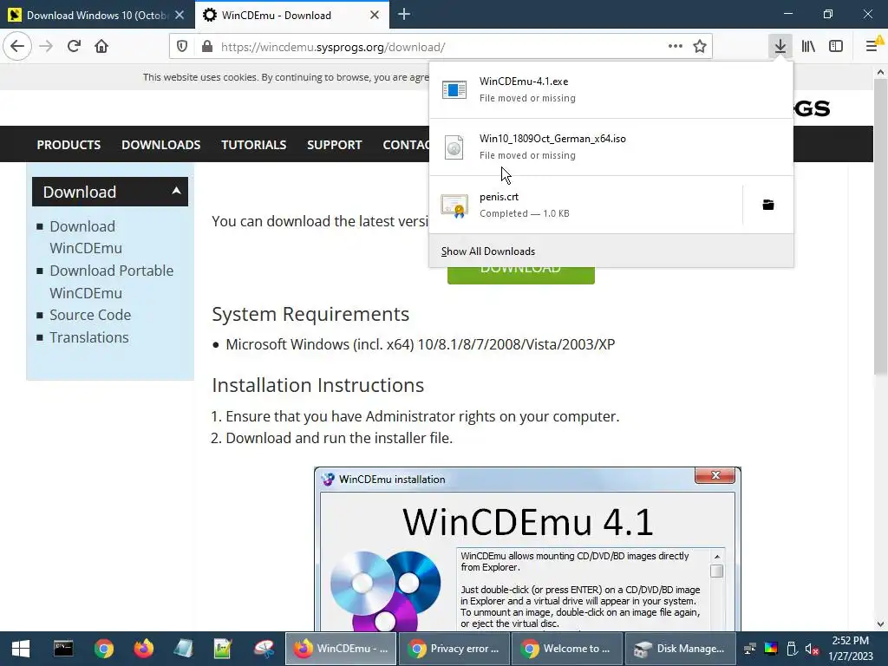Open the green document pinned taskbar icon
Image resolution: width=888 pixels, height=666 pixels.
(x=223, y=649)
